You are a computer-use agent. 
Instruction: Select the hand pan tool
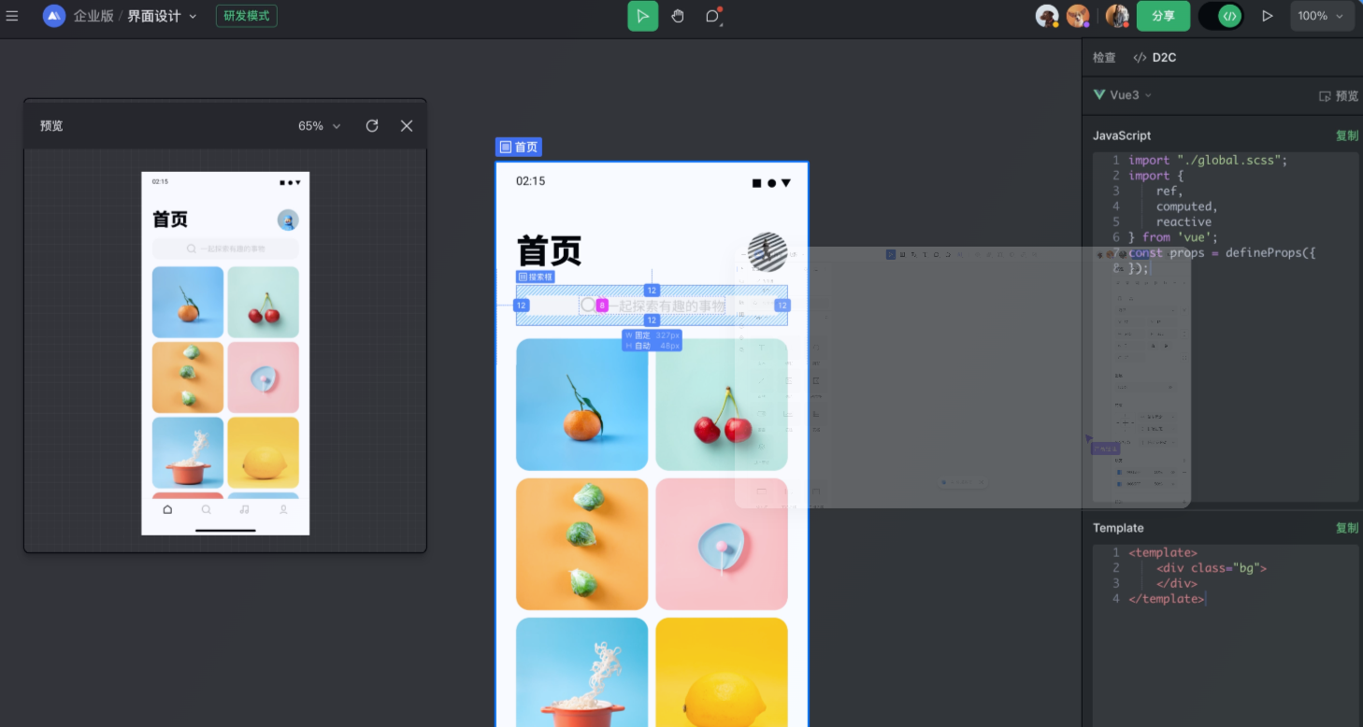(x=678, y=16)
